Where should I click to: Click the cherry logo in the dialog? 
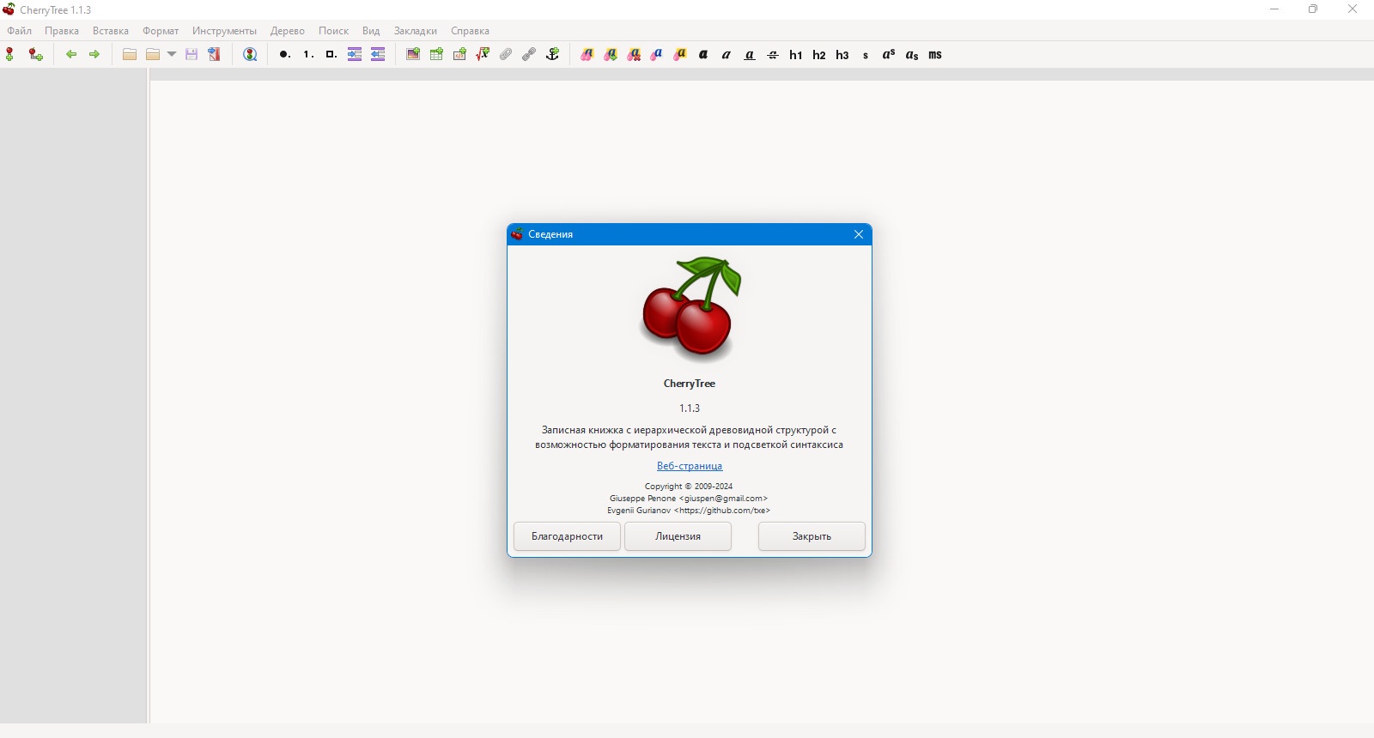[691, 308]
